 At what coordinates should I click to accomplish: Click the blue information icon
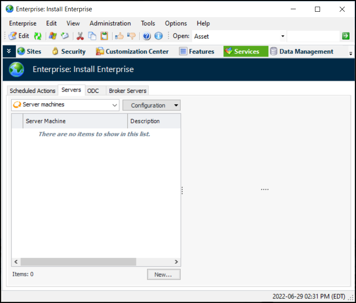pos(159,36)
